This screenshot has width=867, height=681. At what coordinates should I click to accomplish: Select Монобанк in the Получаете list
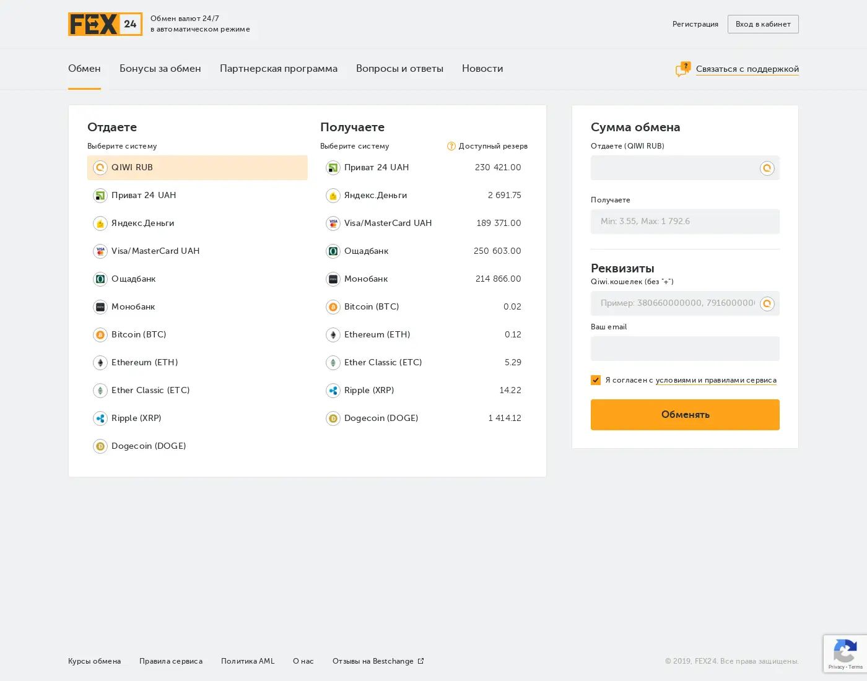[424, 279]
